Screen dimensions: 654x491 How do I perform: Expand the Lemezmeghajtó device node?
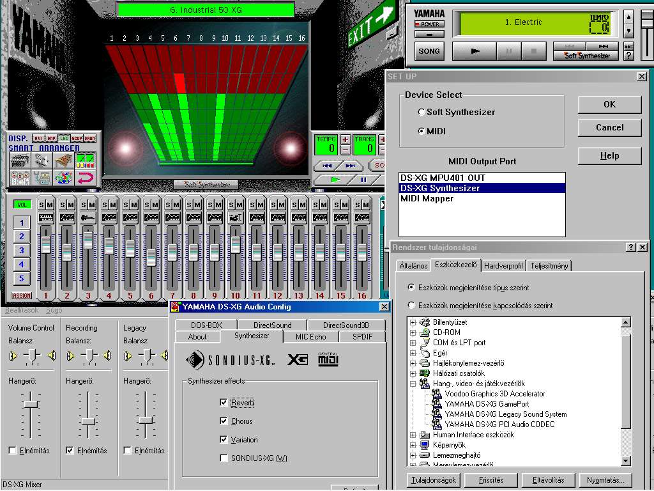(x=413, y=455)
